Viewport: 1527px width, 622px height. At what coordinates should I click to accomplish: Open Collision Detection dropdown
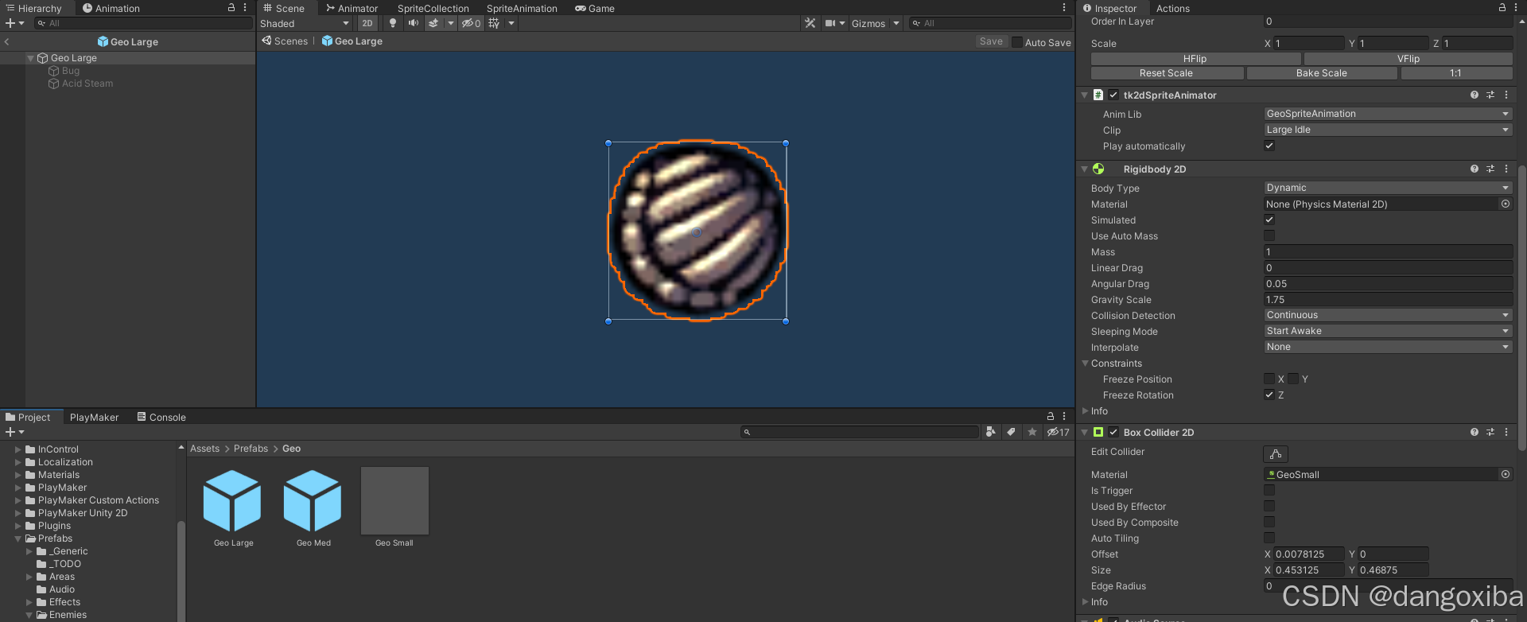coord(1388,315)
